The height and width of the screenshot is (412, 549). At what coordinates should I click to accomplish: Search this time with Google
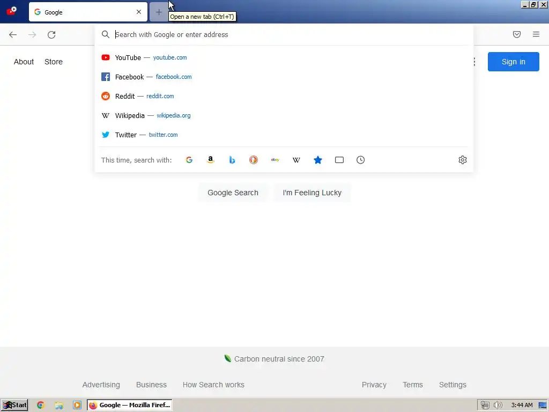189,160
